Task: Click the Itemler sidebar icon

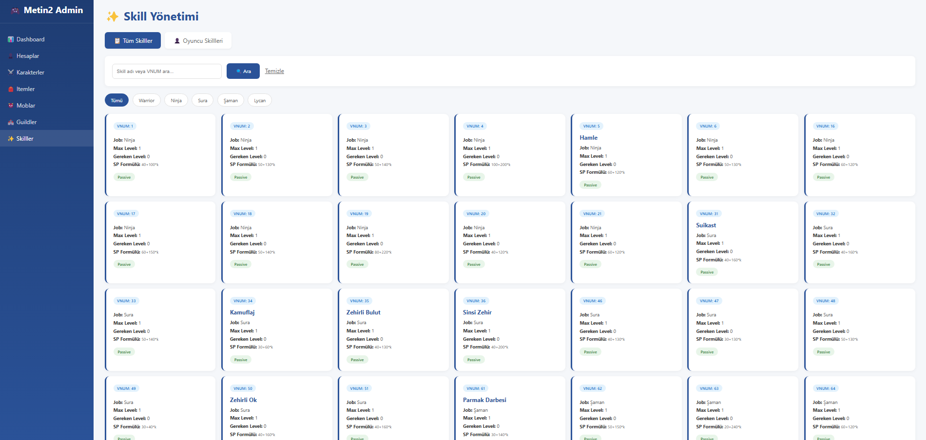Action: [10, 89]
